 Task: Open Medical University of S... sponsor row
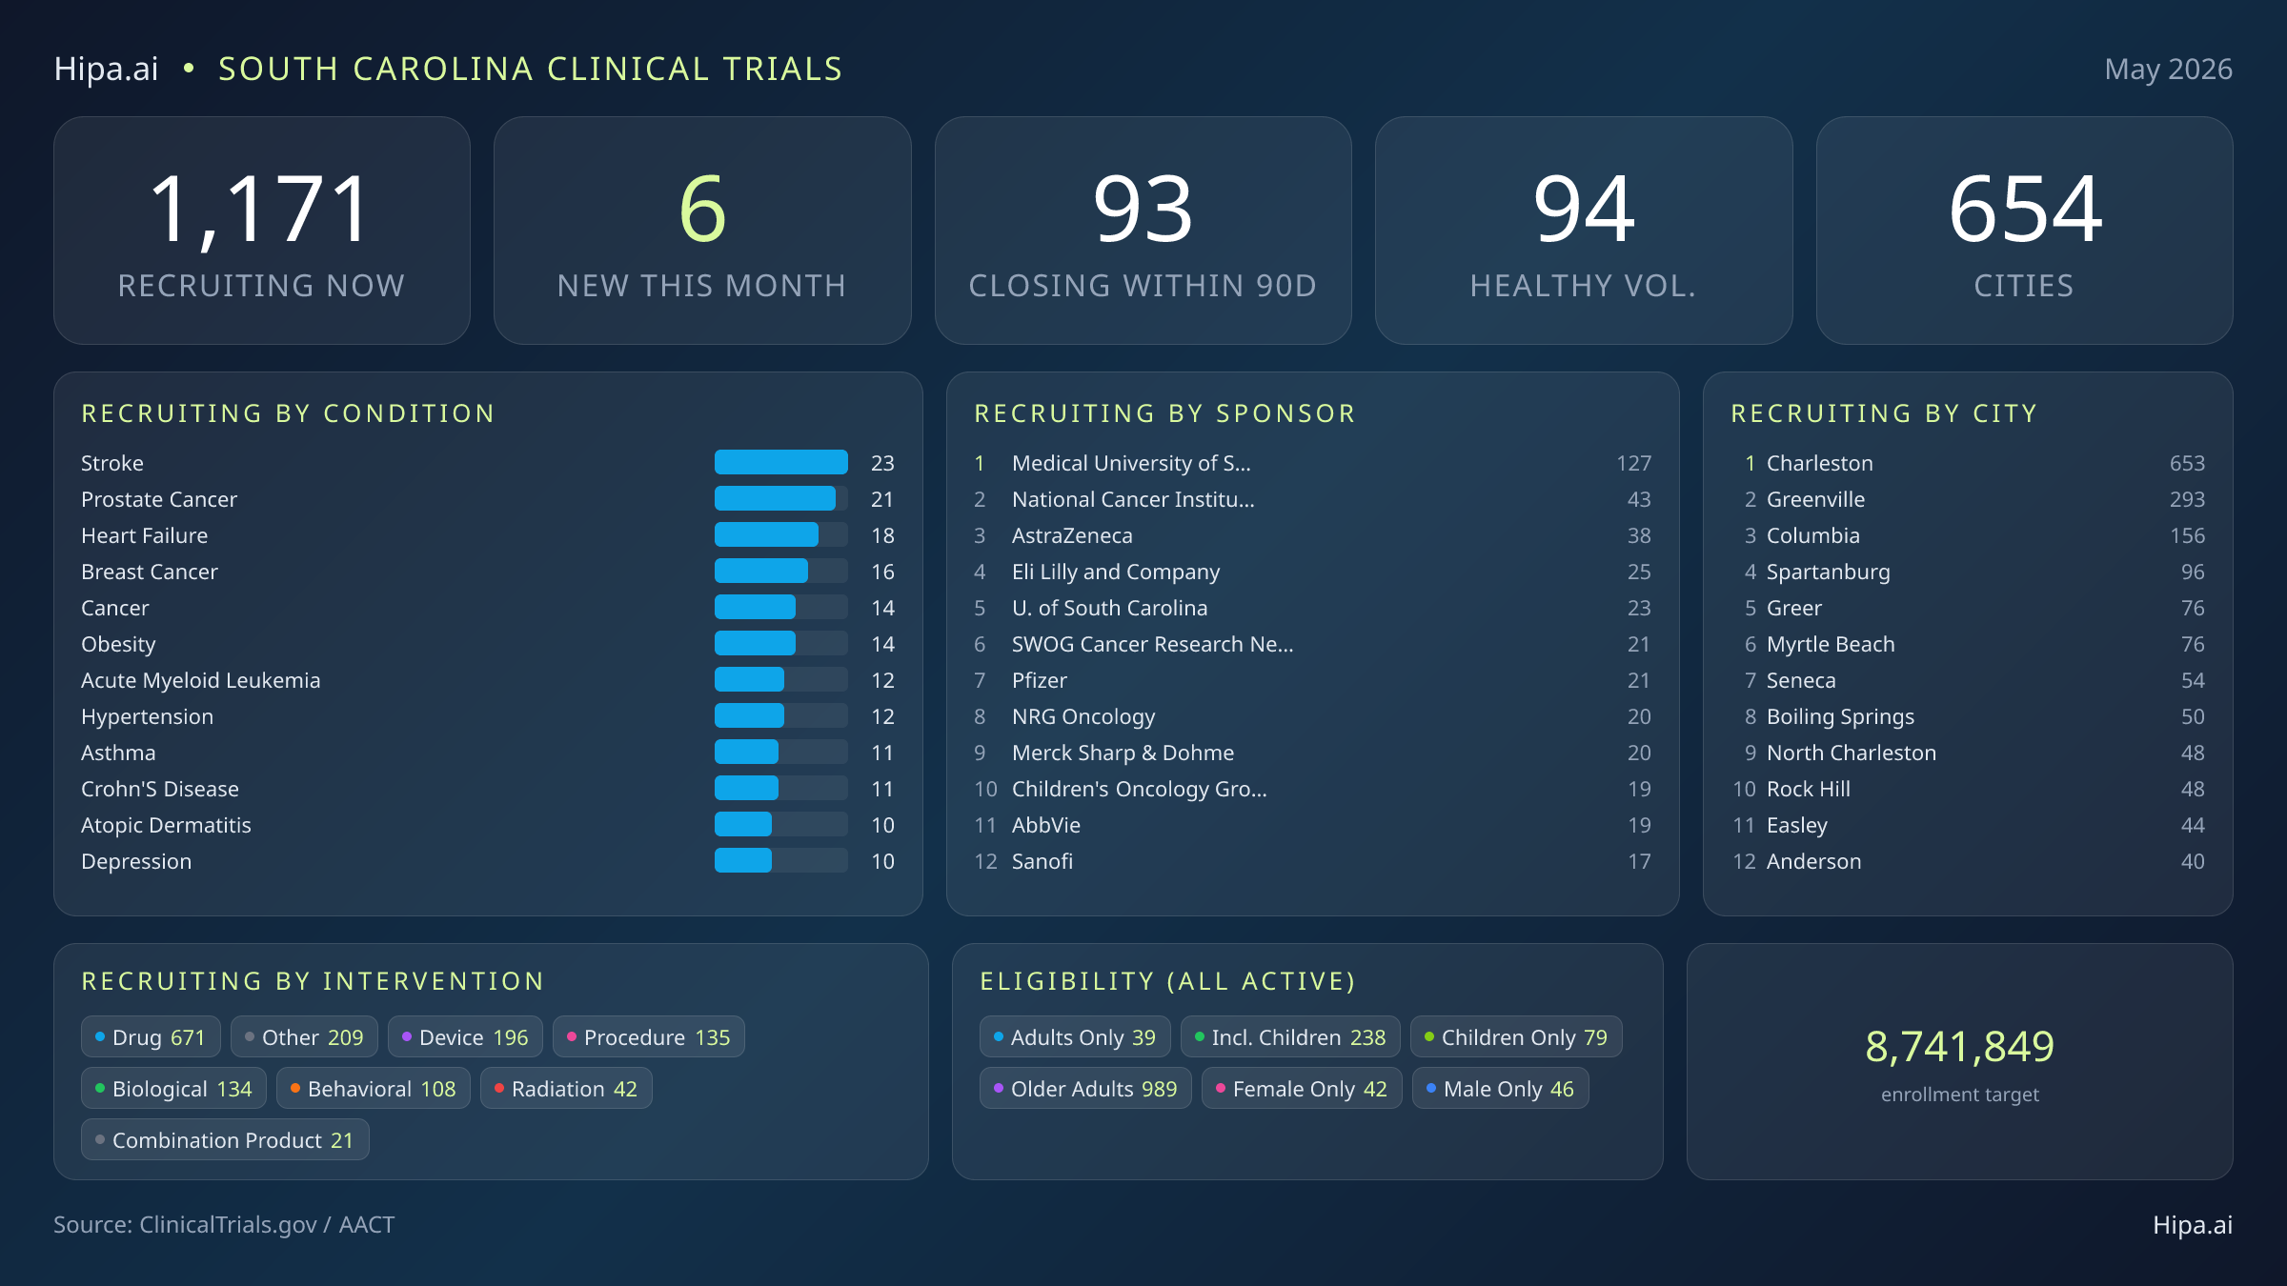coord(1312,463)
